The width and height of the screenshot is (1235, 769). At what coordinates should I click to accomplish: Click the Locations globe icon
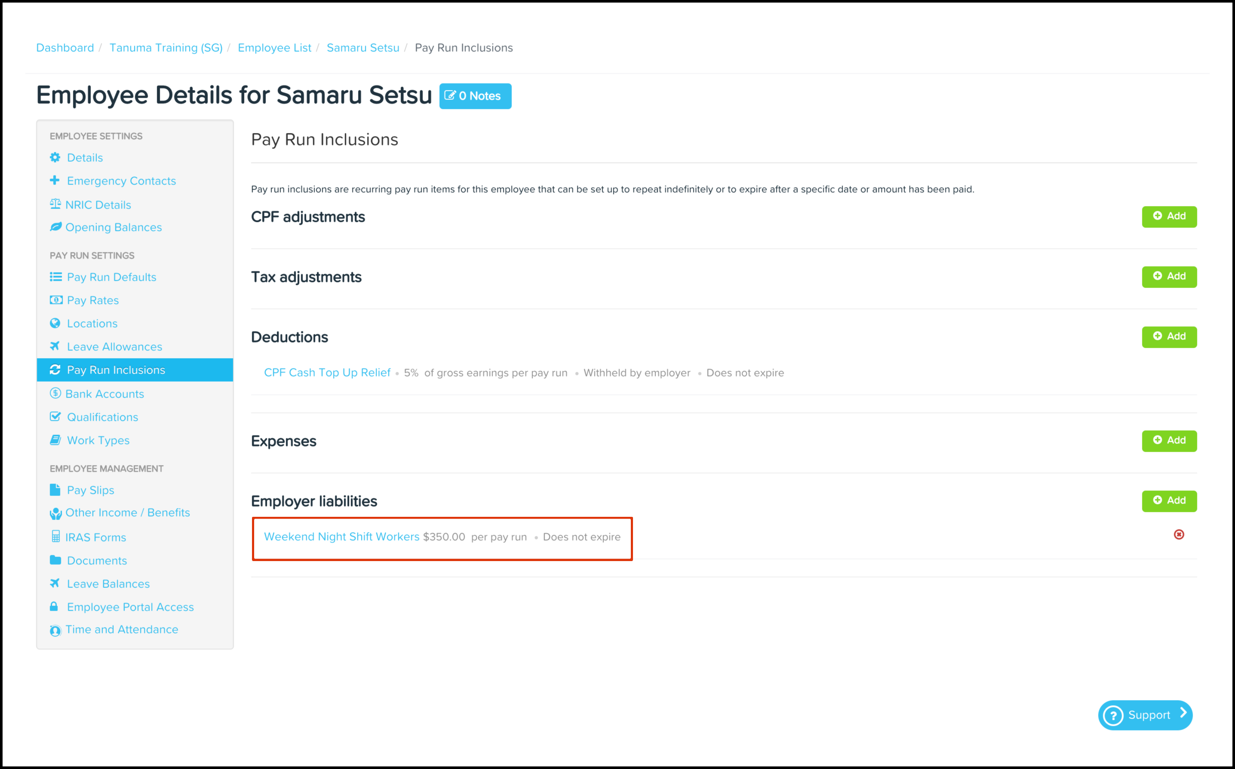[x=55, y=323]
